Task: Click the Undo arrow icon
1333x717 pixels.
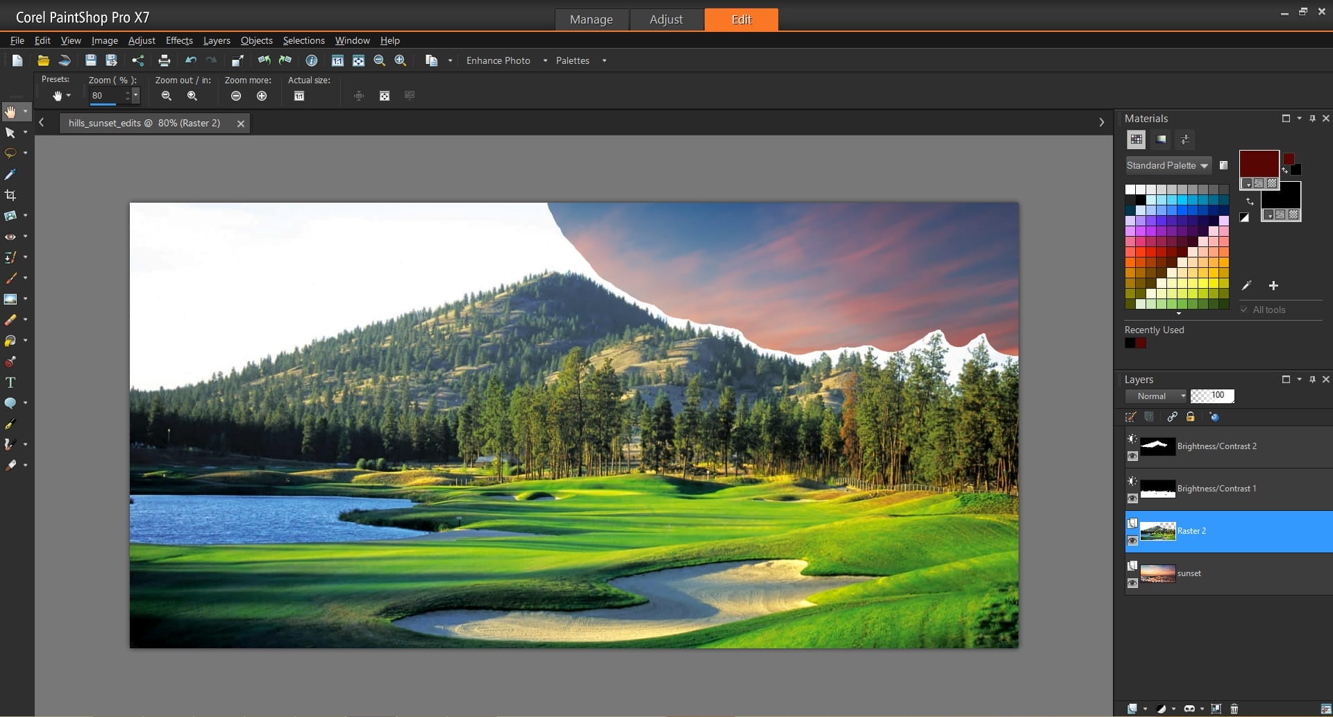Action: (x=191, y=60)
